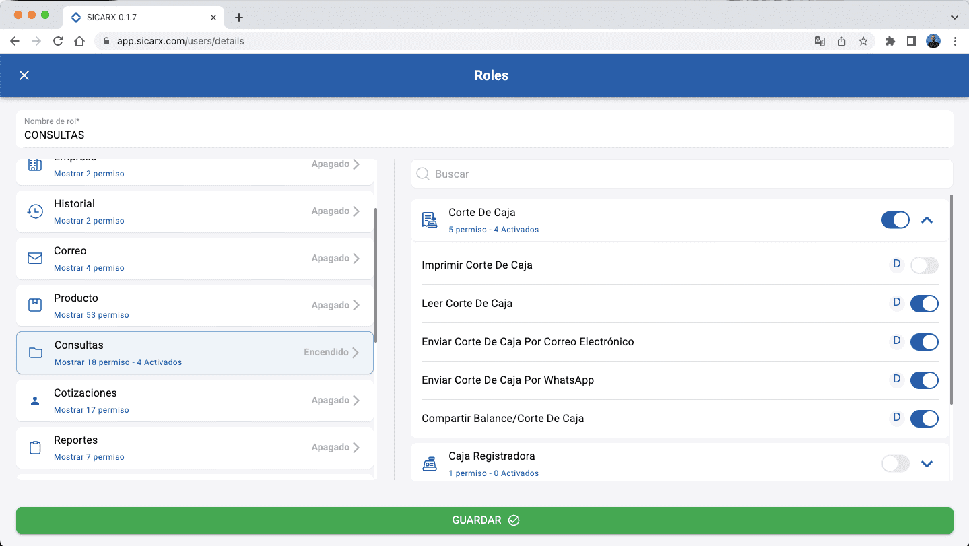This screenshot has width=969, height=546.
Task: Select the Consultas permission category
Action: coord(195,353)
